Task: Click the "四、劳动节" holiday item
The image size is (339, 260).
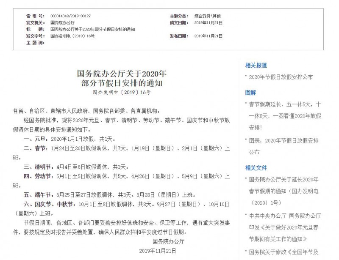Action: [x=121, y=181]
